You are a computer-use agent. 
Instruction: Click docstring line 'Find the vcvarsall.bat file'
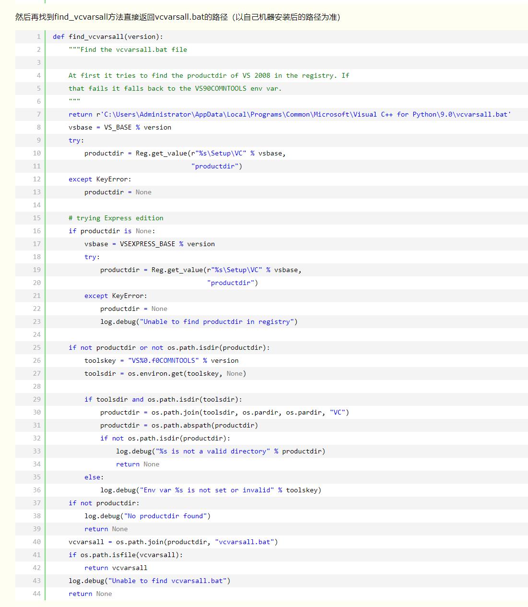(128, 49)
